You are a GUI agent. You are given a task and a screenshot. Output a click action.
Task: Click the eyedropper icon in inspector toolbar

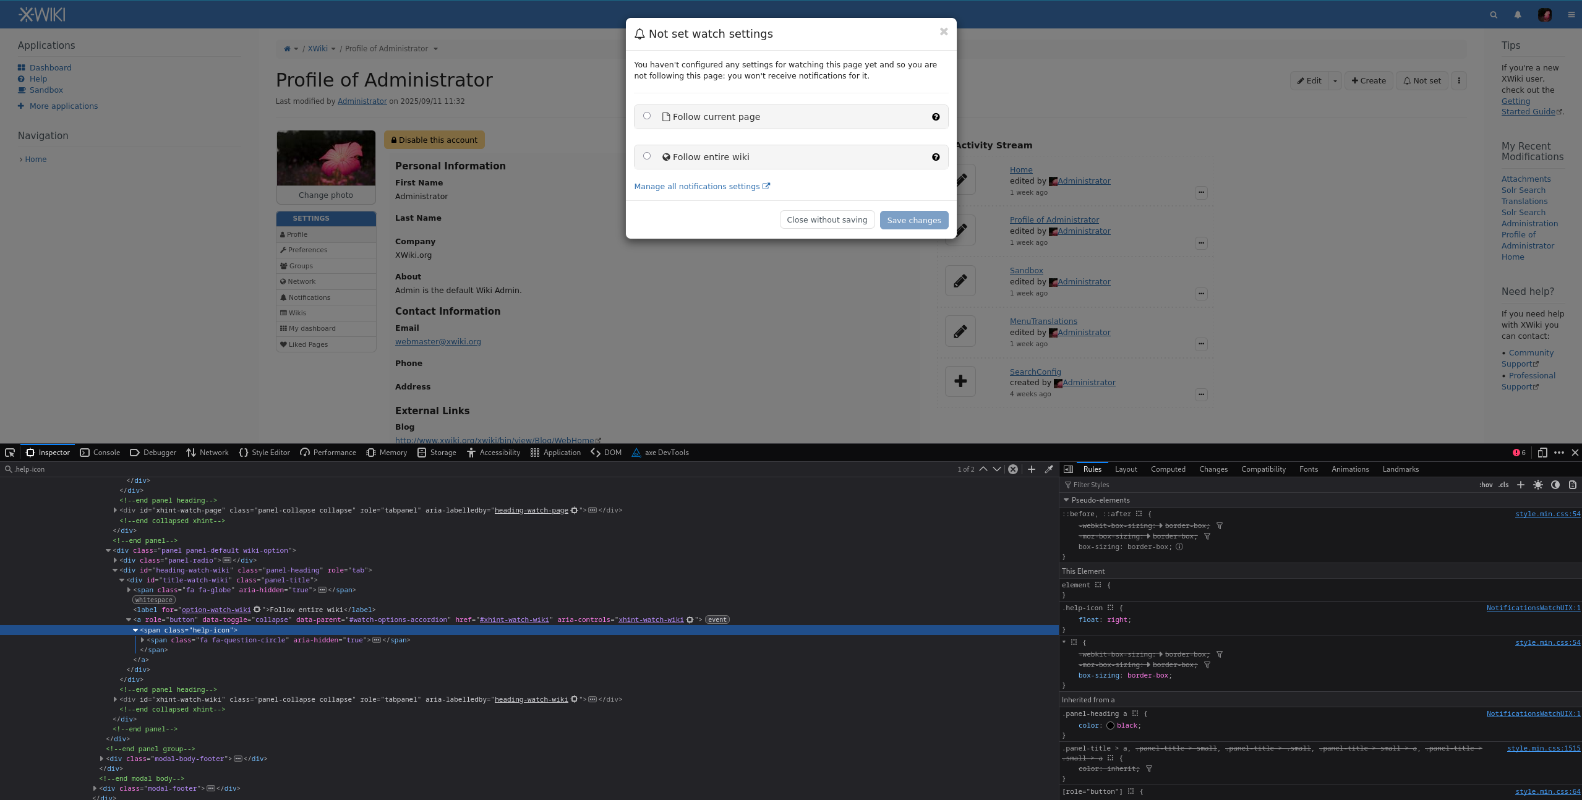click(x=1049, y=469)
